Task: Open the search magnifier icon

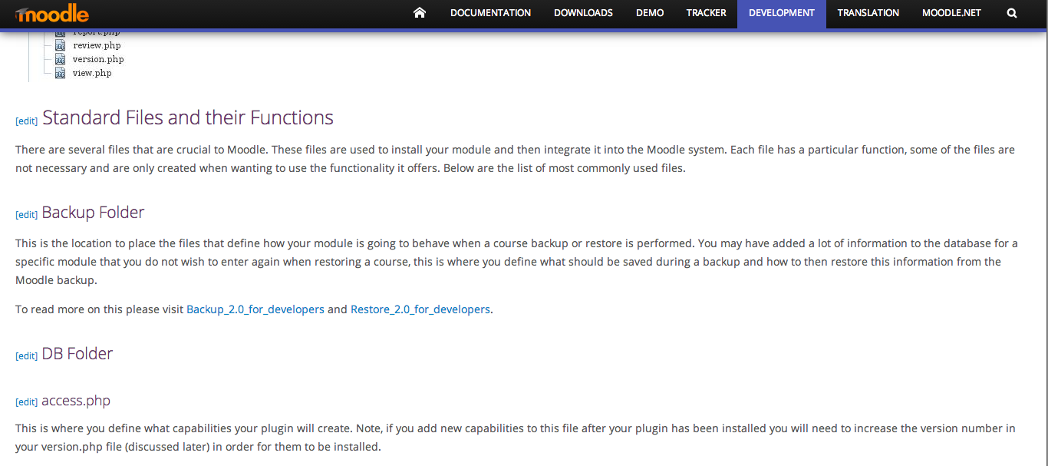Action: pyautogui.click(x=1012, y=13)
